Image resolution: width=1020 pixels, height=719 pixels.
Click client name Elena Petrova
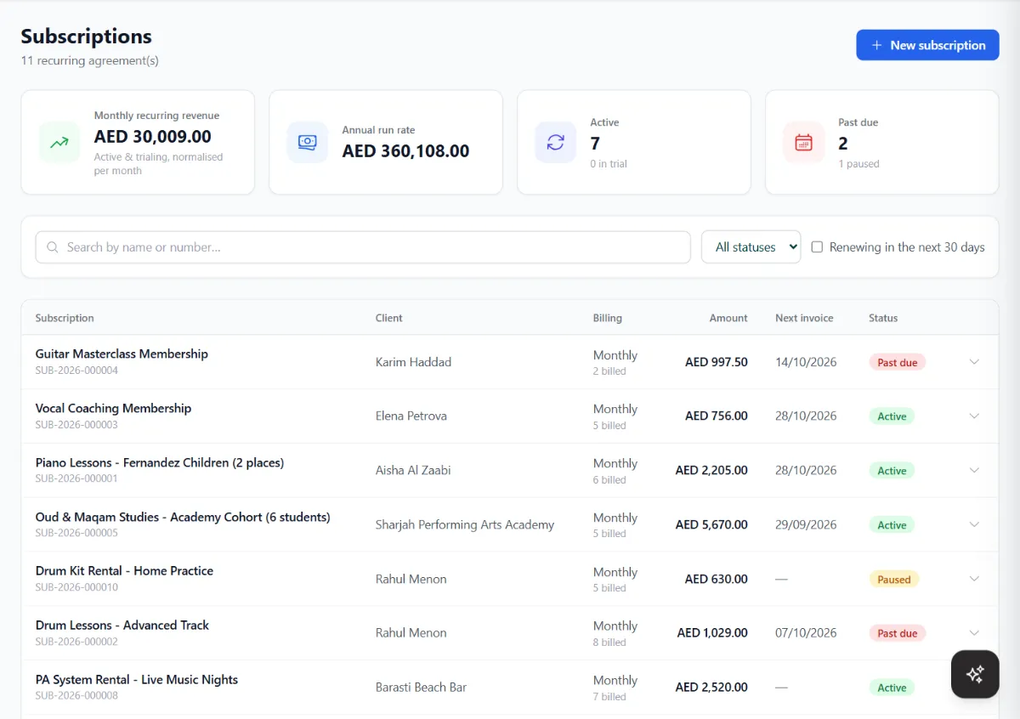[411, 416]
